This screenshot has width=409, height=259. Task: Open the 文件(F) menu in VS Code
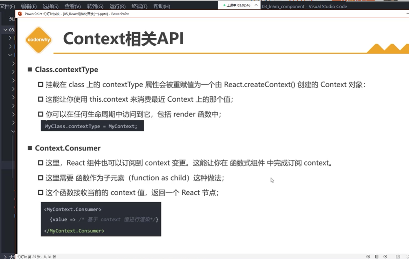[x=7, y=6]
